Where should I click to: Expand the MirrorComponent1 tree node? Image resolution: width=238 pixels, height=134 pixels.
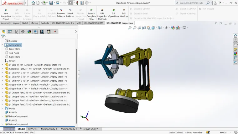pos(2,116)
